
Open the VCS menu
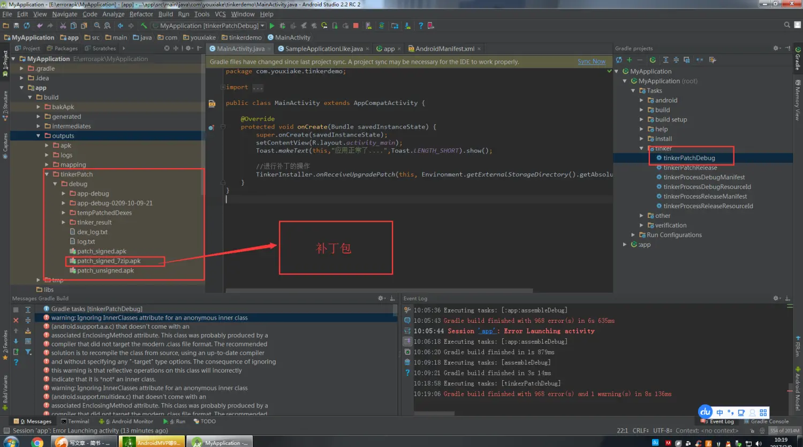(221, 14)
